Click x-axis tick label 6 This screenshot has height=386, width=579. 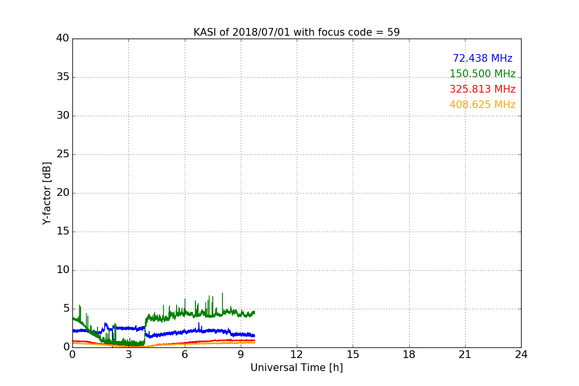(185, 355)
